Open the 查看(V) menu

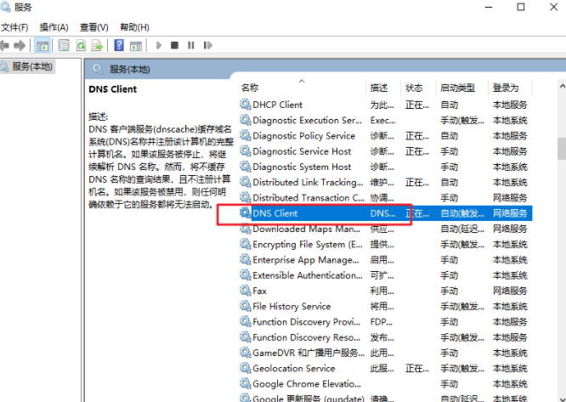click(93, 27)
